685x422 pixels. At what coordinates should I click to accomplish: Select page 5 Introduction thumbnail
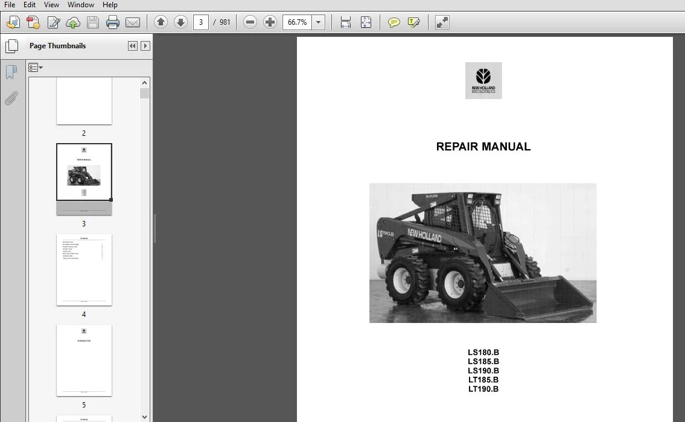[x=84, y=360]
